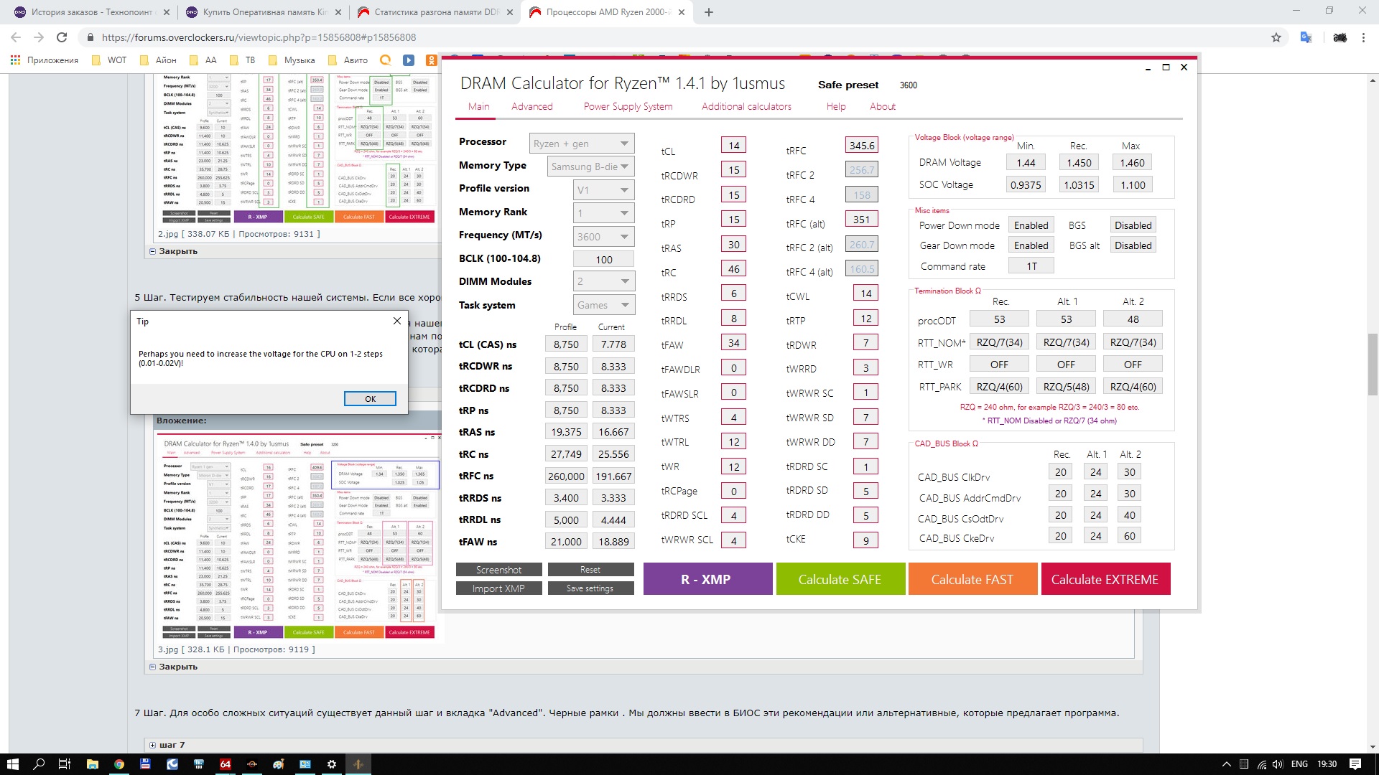Viewport: 1379px width, 775px height.
Task: Open File Explorer from taskbar
Action: tap(92, 764)
